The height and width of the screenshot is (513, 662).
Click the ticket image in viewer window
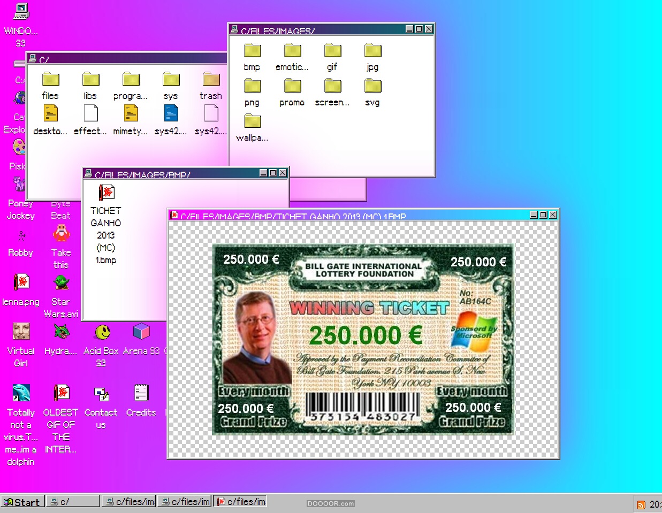click(363, 339)
